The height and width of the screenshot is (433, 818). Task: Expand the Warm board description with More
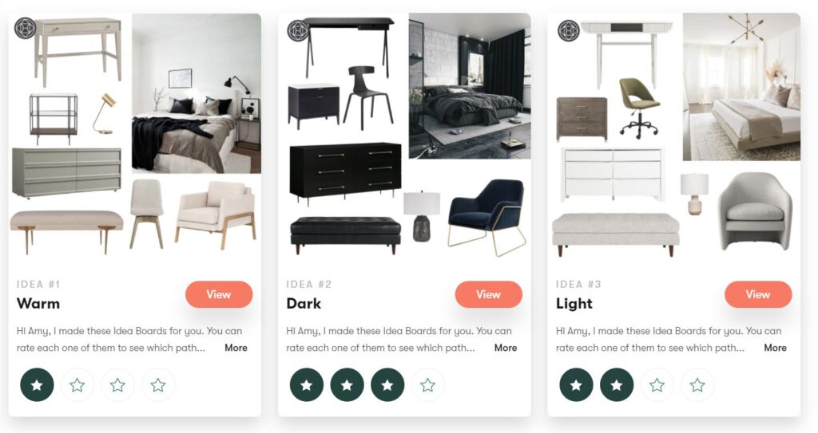236,348
